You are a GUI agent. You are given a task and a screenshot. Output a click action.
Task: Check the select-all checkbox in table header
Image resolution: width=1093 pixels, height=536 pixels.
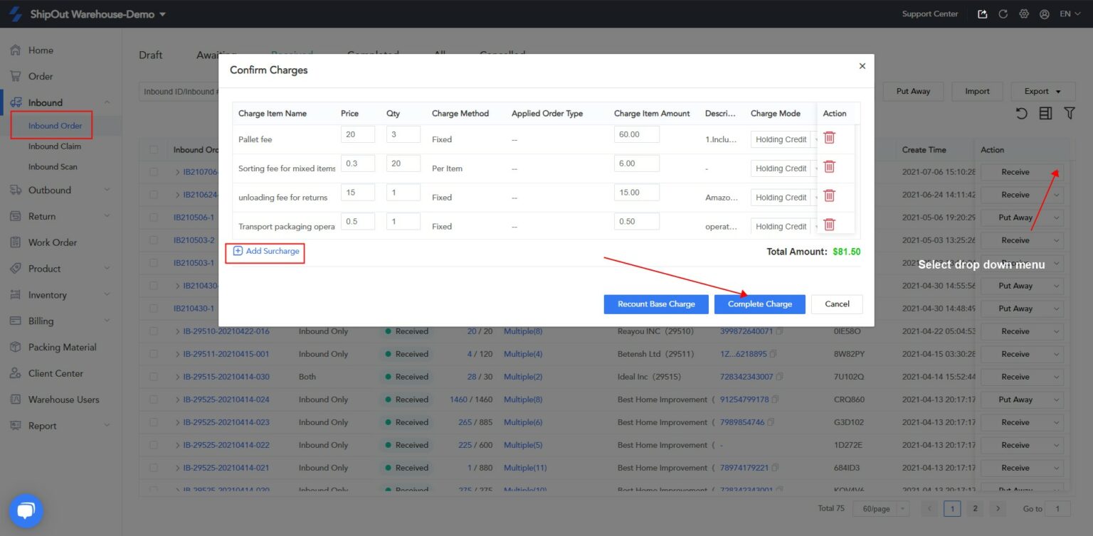pyautogui.click(x=154, y=149)
